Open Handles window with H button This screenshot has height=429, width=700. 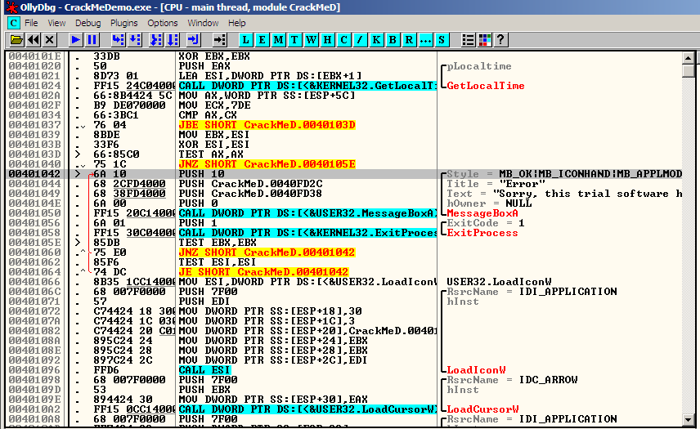tap(328, 39)
